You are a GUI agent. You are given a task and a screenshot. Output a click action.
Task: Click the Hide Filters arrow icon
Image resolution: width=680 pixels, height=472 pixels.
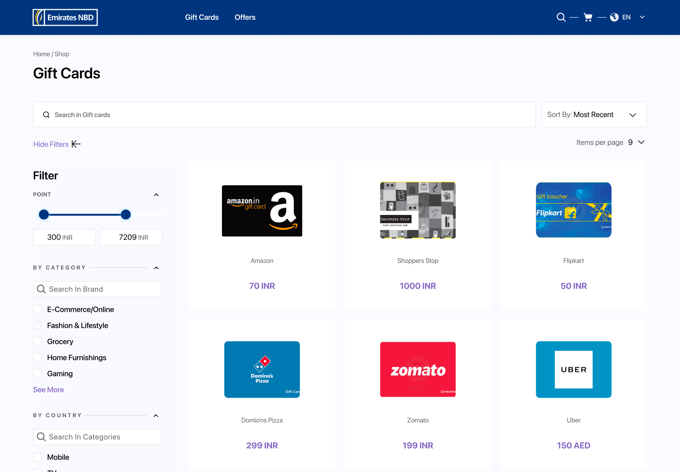pos(76,144)
